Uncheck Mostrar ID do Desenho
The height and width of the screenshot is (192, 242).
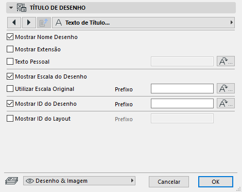coord(10,104)
